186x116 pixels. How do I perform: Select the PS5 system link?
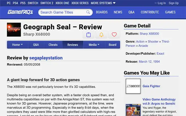pos(23,3)
